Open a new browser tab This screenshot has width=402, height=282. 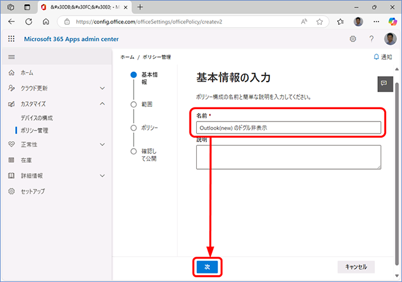pyautogui.click(x=140, y=7)
